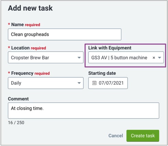Viewport: 168px width, 146px height.
Task: Open the calendar icon for Starting date
Action: click(94, 83)
